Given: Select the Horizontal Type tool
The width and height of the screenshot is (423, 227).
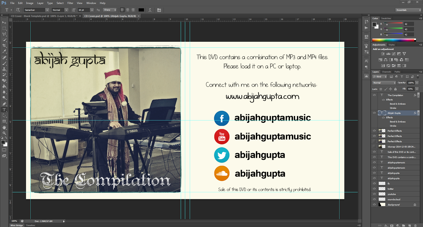Looking at the screenshot, I should coord(4,110).
